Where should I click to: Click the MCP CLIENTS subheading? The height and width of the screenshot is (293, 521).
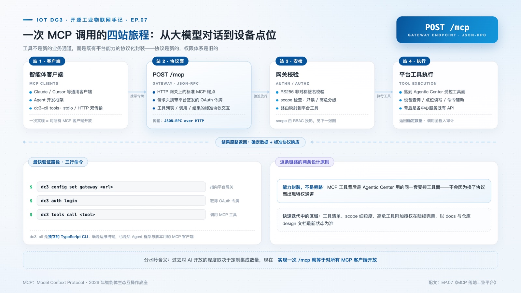[x=44, y=84]
